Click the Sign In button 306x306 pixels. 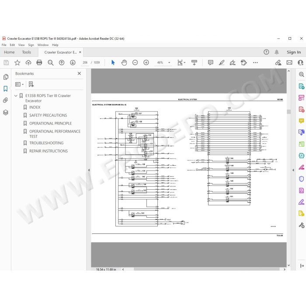(x=294, y=52)
